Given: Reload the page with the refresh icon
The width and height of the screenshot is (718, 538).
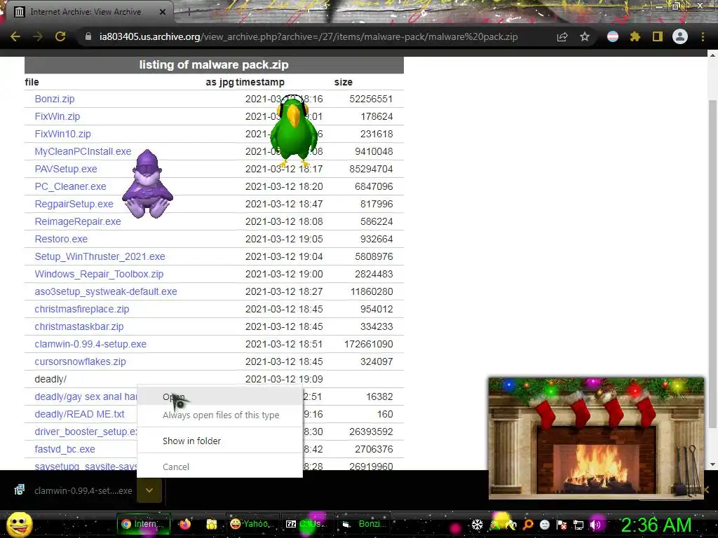Looking at the screenshot, I should [60, 36].
